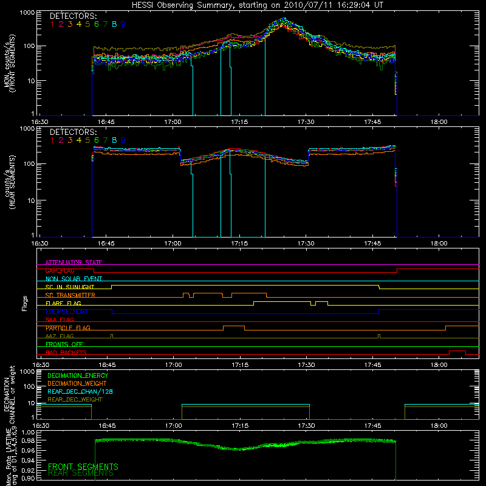This screenshot has height=486, width=486.
Task: Click the 1.00 y-axis label of livetime plot
Action: 28,433
